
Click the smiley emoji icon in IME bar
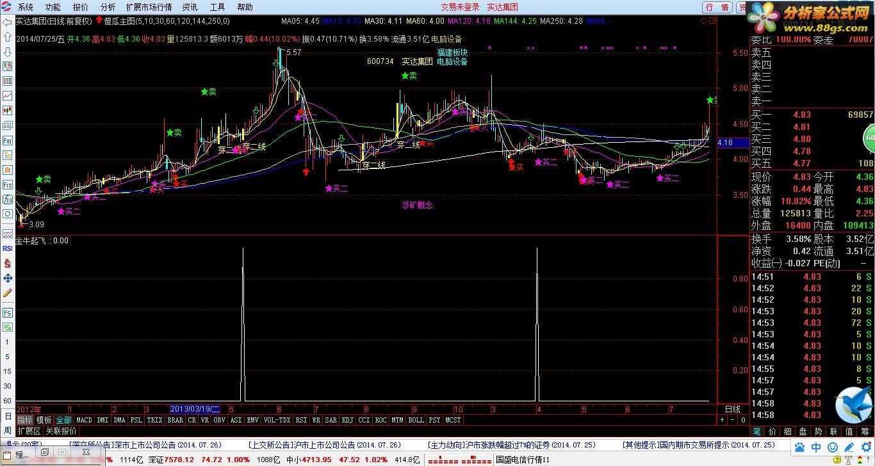pos(832,447)
